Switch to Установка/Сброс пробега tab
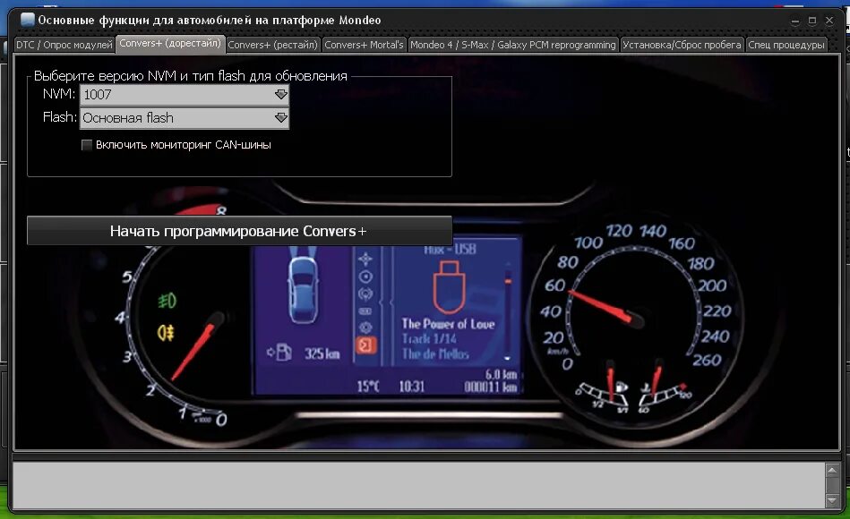Viewport: 850px width, 519px height. click(682, 45)
